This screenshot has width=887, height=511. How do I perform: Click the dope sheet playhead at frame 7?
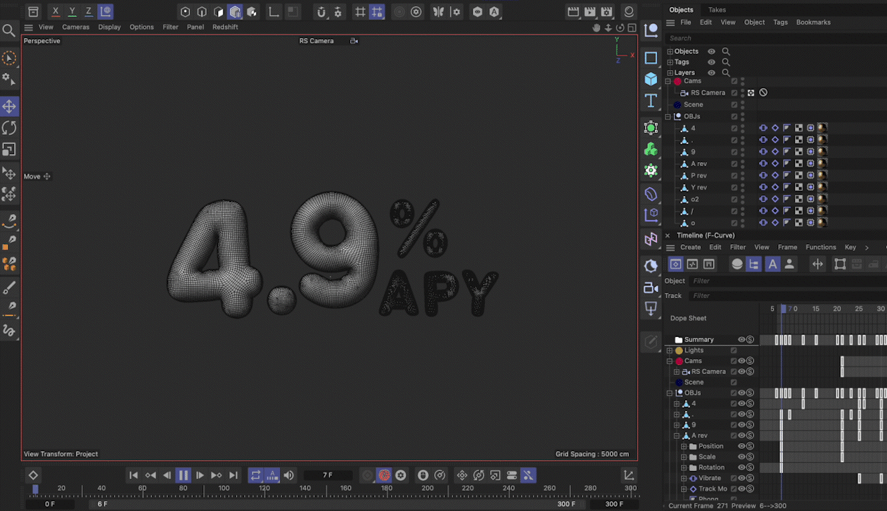tap(784, 309)
